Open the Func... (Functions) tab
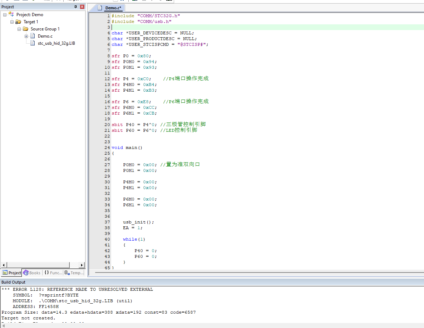This screenshot has width=424, height=328. click(x=53, y=273)
